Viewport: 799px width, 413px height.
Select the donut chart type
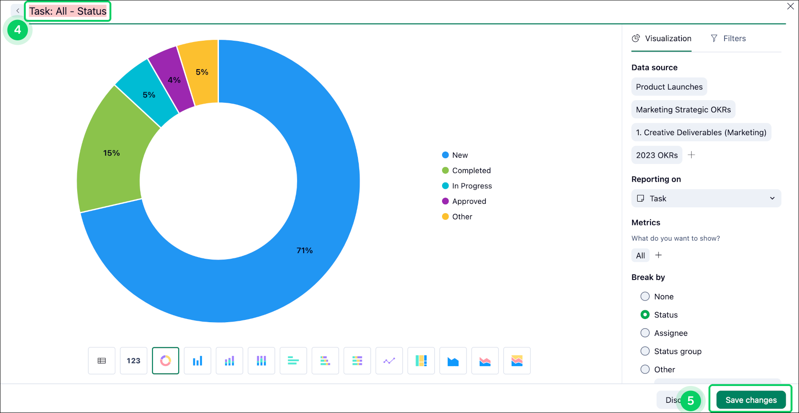pyautogui.click(x=165, y=361)
